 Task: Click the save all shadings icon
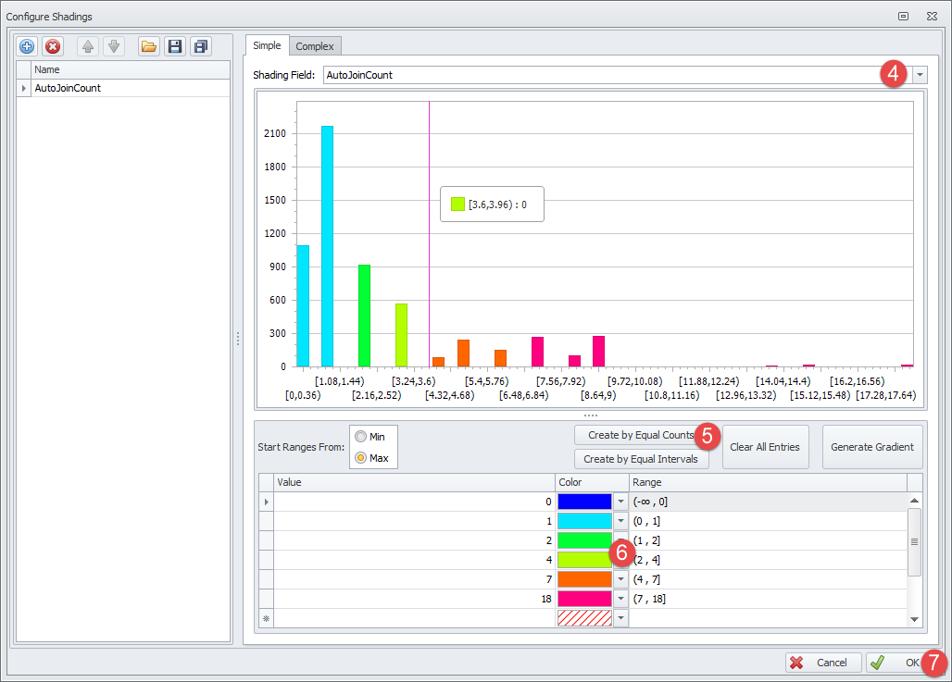click(x=200, y=46)
